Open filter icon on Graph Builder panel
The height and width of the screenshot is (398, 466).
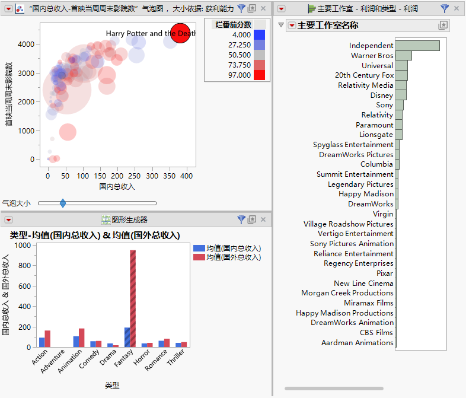click(x=241, y=219)
